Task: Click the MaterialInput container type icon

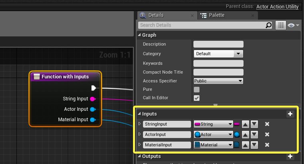Action: 237,145
